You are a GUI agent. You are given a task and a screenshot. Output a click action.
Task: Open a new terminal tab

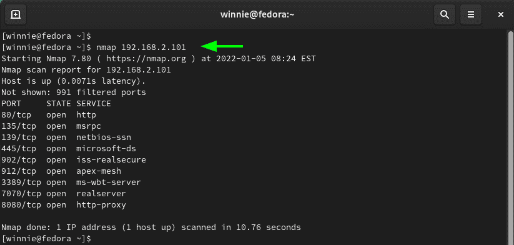click(16, 14)
